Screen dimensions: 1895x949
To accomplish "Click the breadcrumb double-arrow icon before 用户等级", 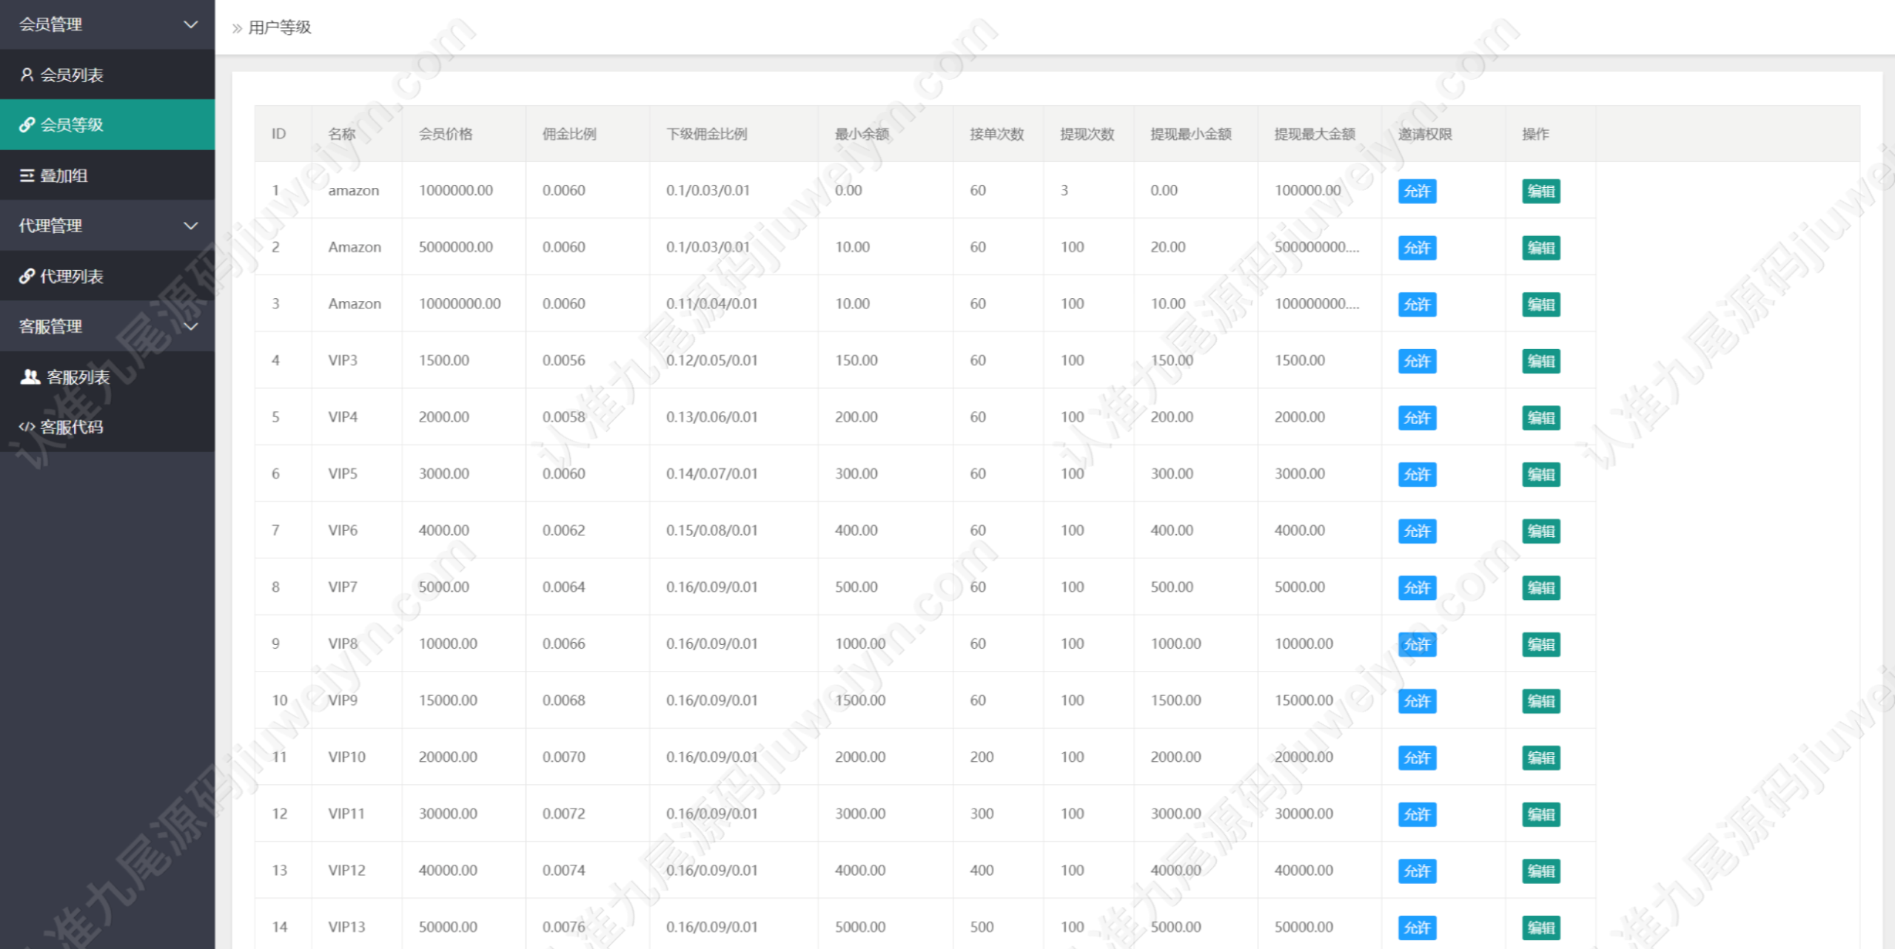I will [237, 28].
